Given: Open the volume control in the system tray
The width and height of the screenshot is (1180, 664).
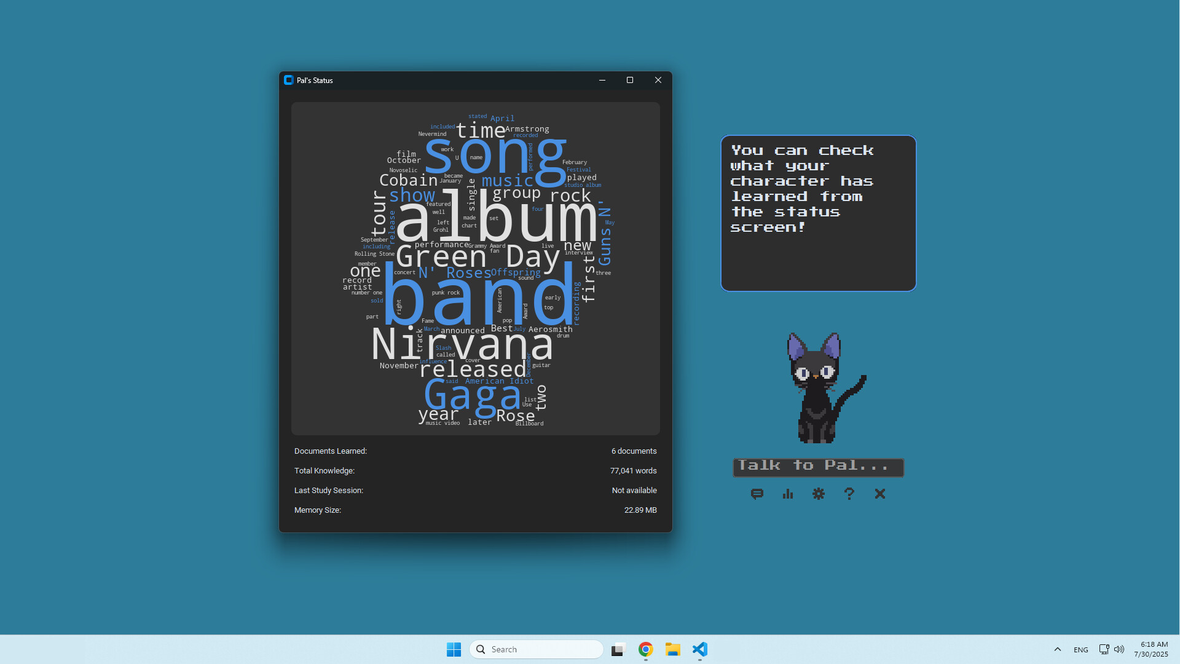Looking at the screenshot, I should tap(1120, 649).
